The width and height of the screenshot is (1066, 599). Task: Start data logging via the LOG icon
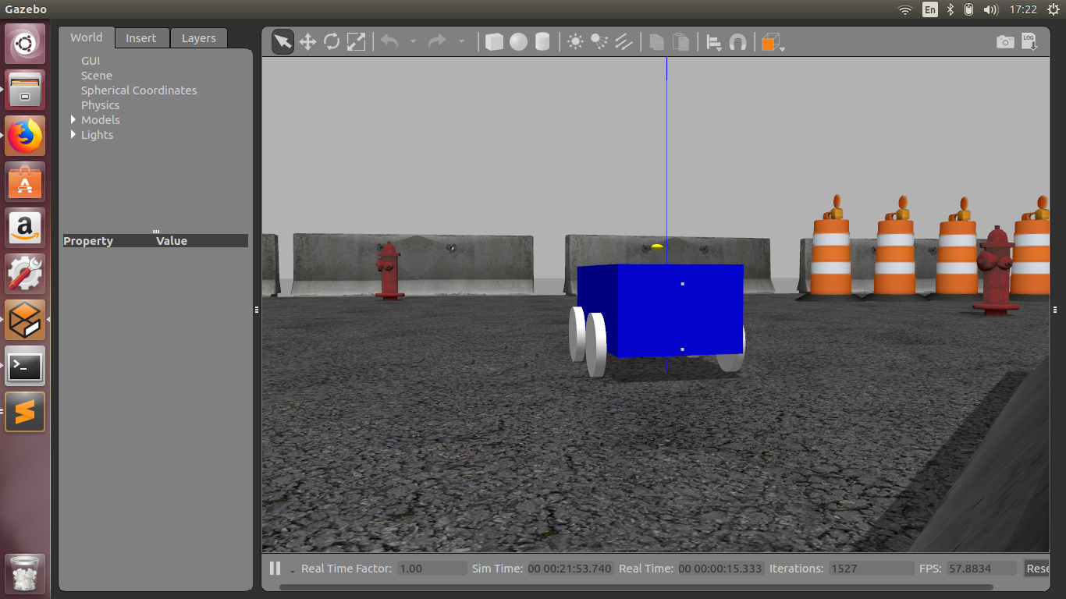1029,41
